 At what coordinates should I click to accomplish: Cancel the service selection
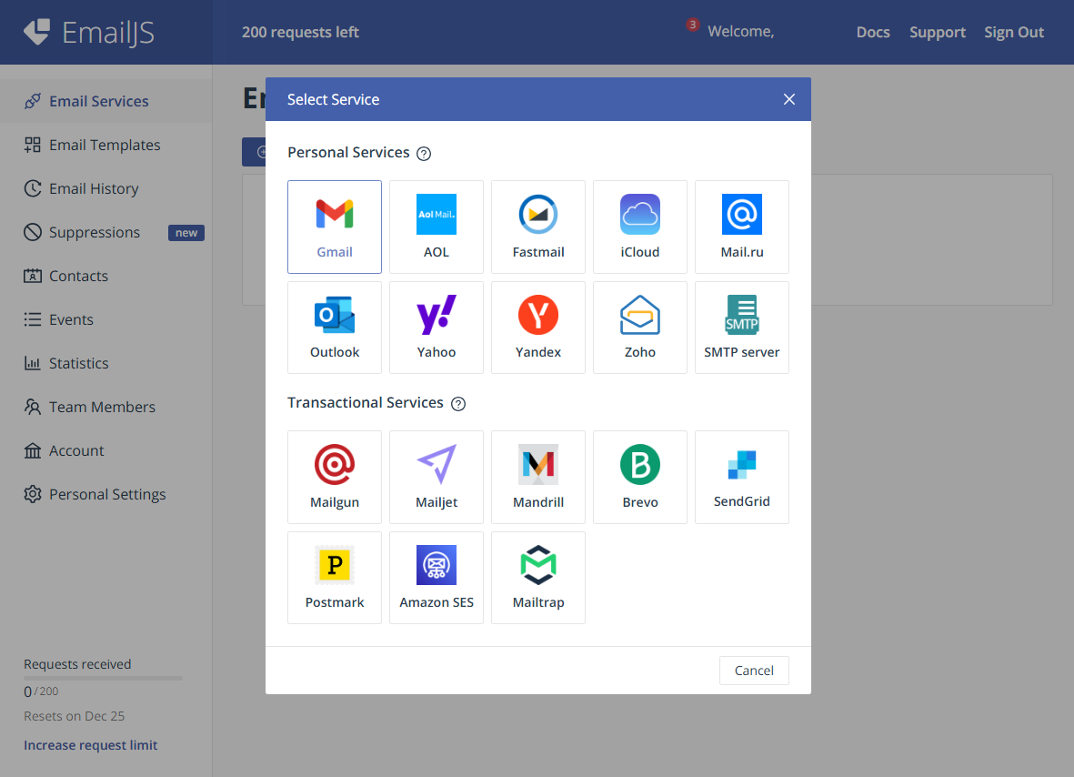[754, 671]
